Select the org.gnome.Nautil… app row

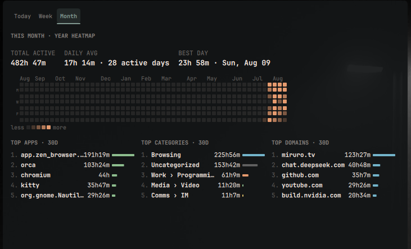(x=73, y=196)
